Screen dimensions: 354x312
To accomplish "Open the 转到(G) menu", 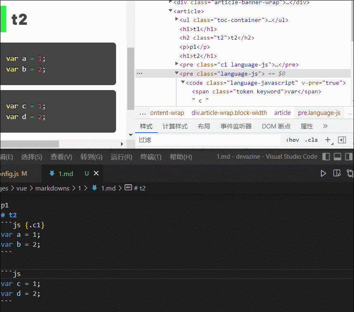I will pos(91,157).
